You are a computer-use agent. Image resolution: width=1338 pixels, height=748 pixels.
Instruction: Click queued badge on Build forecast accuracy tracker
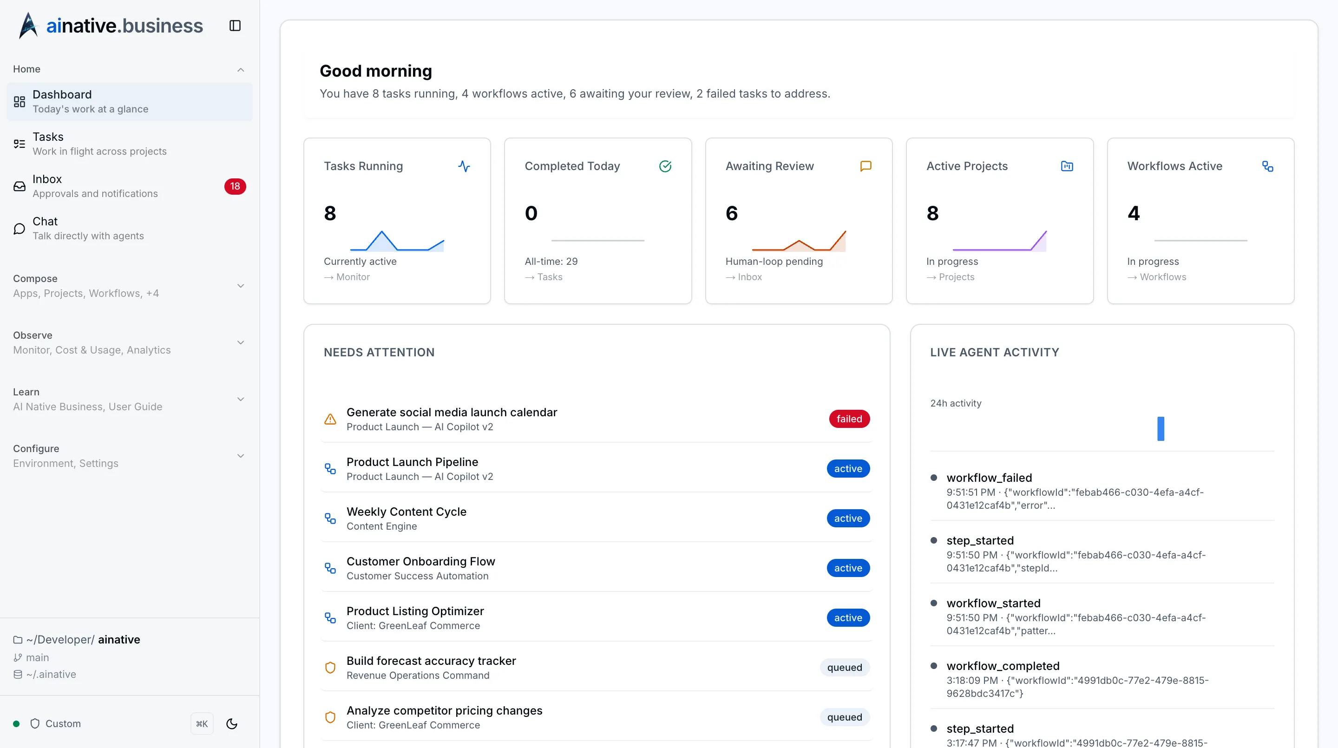point(845,668)
